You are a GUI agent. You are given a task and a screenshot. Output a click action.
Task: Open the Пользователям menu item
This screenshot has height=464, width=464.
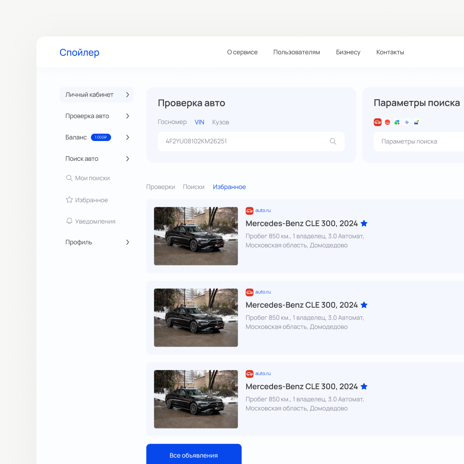[x=297, y=52]
